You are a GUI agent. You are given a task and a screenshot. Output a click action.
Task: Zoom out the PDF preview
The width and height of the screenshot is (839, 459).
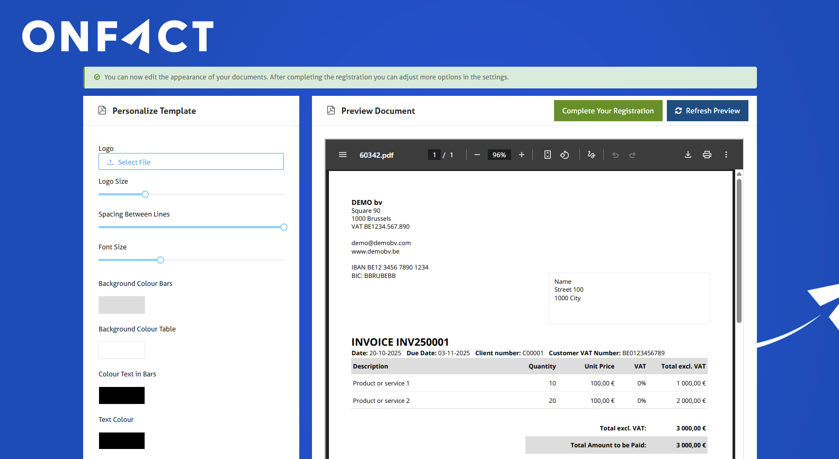477,155
